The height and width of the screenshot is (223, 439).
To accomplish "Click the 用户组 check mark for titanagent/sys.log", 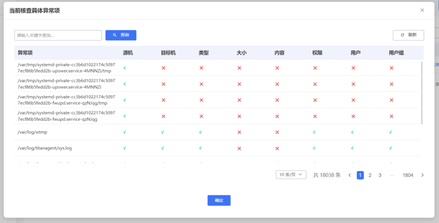I will coord(390,148).
